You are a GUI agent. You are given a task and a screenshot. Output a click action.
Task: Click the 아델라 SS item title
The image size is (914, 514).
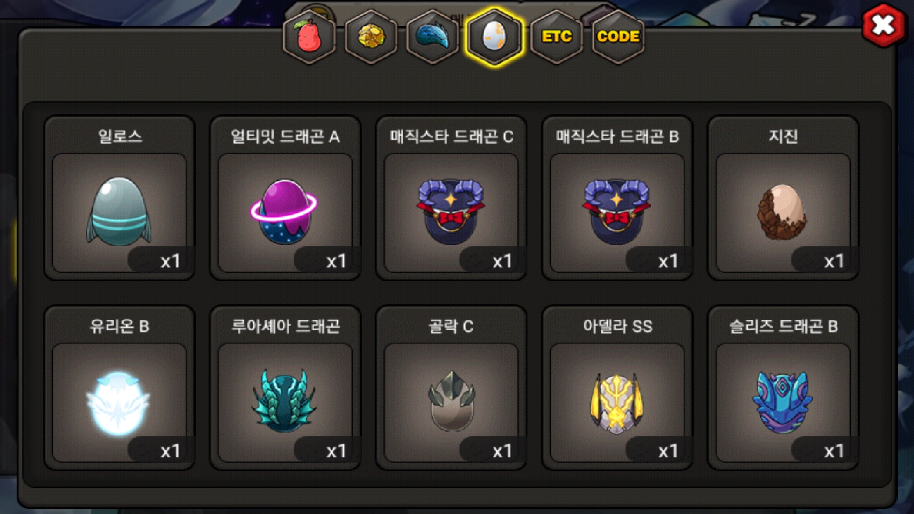(617, 326)
